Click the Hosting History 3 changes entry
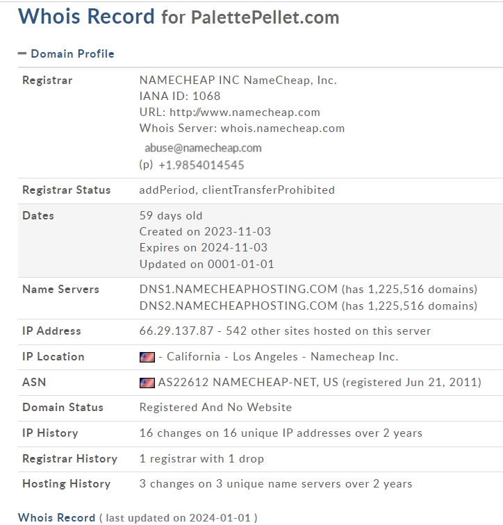Viewport: 503px width, 525px height. tap(276, 484)
